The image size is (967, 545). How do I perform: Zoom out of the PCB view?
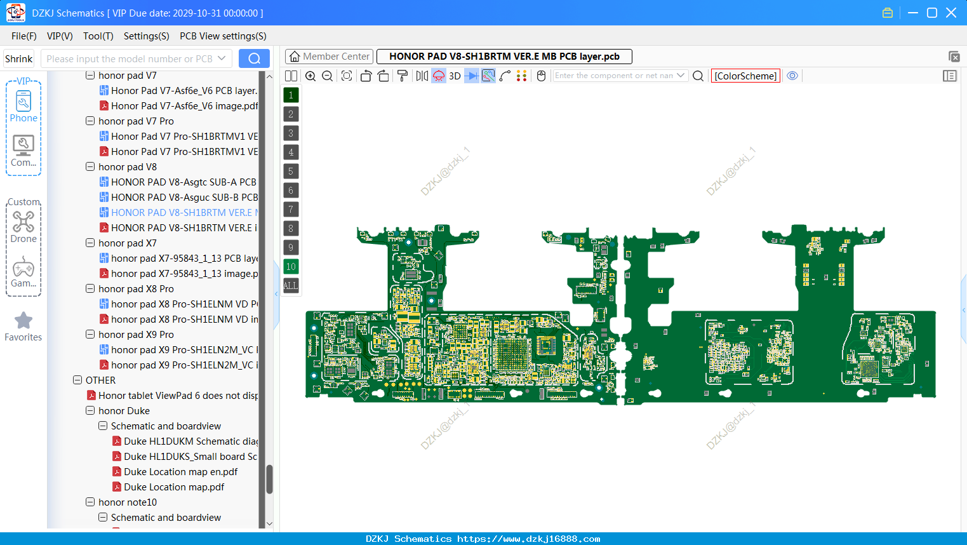click(x=328, y=76)
